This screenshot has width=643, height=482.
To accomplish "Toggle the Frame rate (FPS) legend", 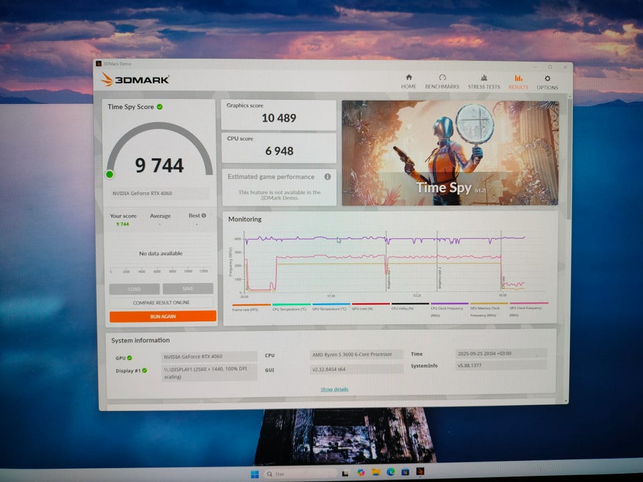I will (x=251, y=307).
